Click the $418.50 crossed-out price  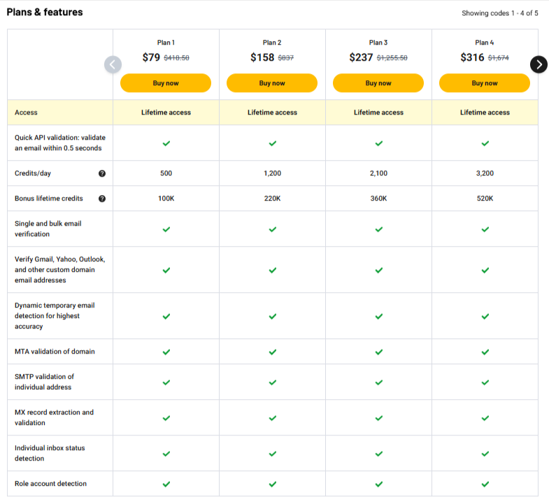click(176, 58)
